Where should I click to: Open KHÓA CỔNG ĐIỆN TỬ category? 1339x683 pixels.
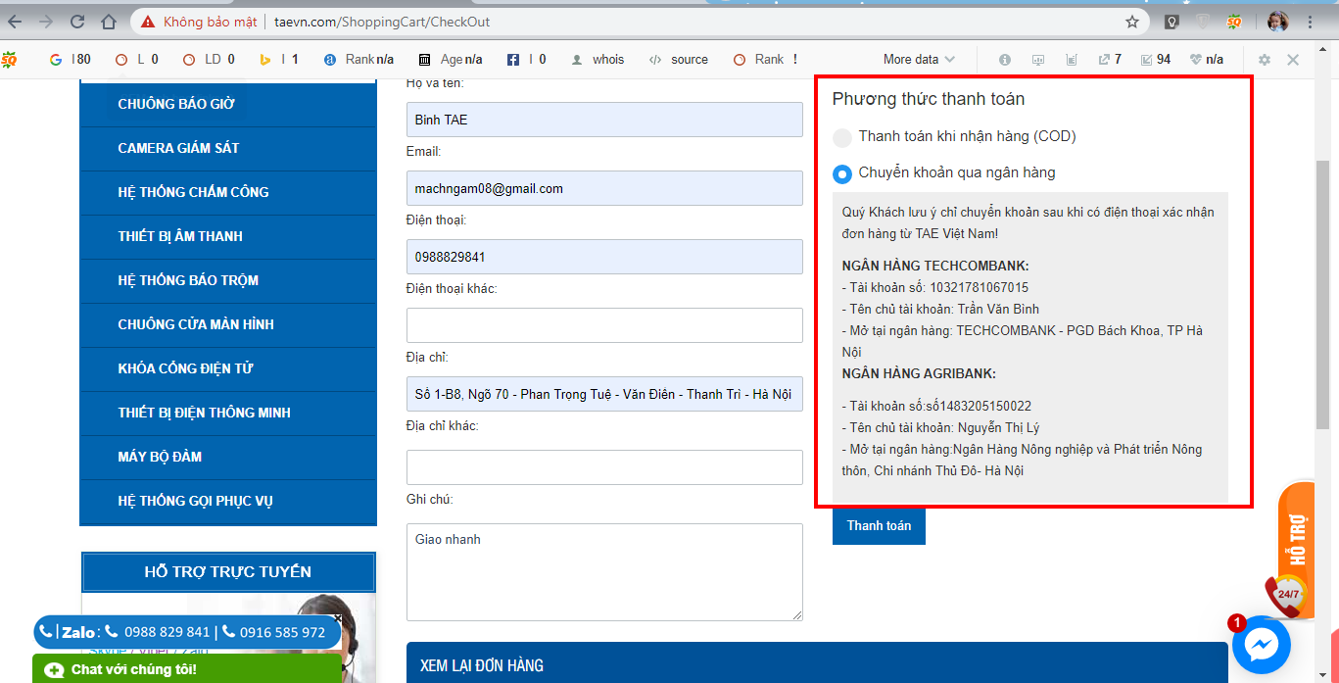[x=228, y=368]
